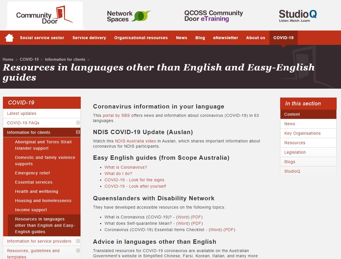Follow the portal by SBS link
Viewport: 341px width, 259px height.
(x=116, y=115)
